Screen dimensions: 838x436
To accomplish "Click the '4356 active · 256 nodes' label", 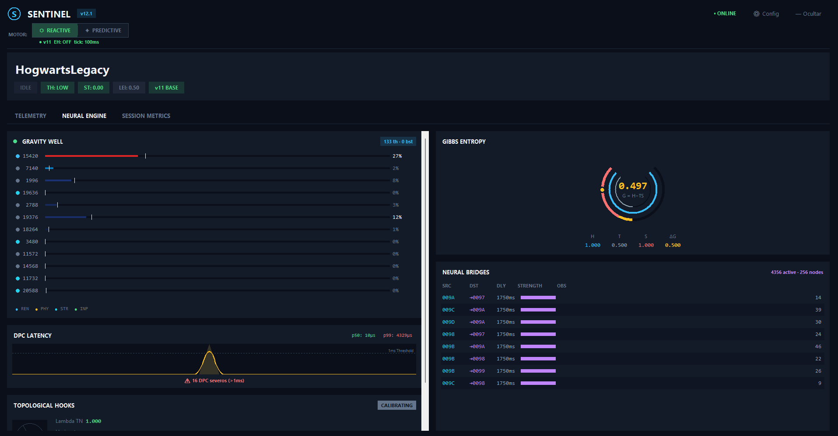I will pos(797,272).
